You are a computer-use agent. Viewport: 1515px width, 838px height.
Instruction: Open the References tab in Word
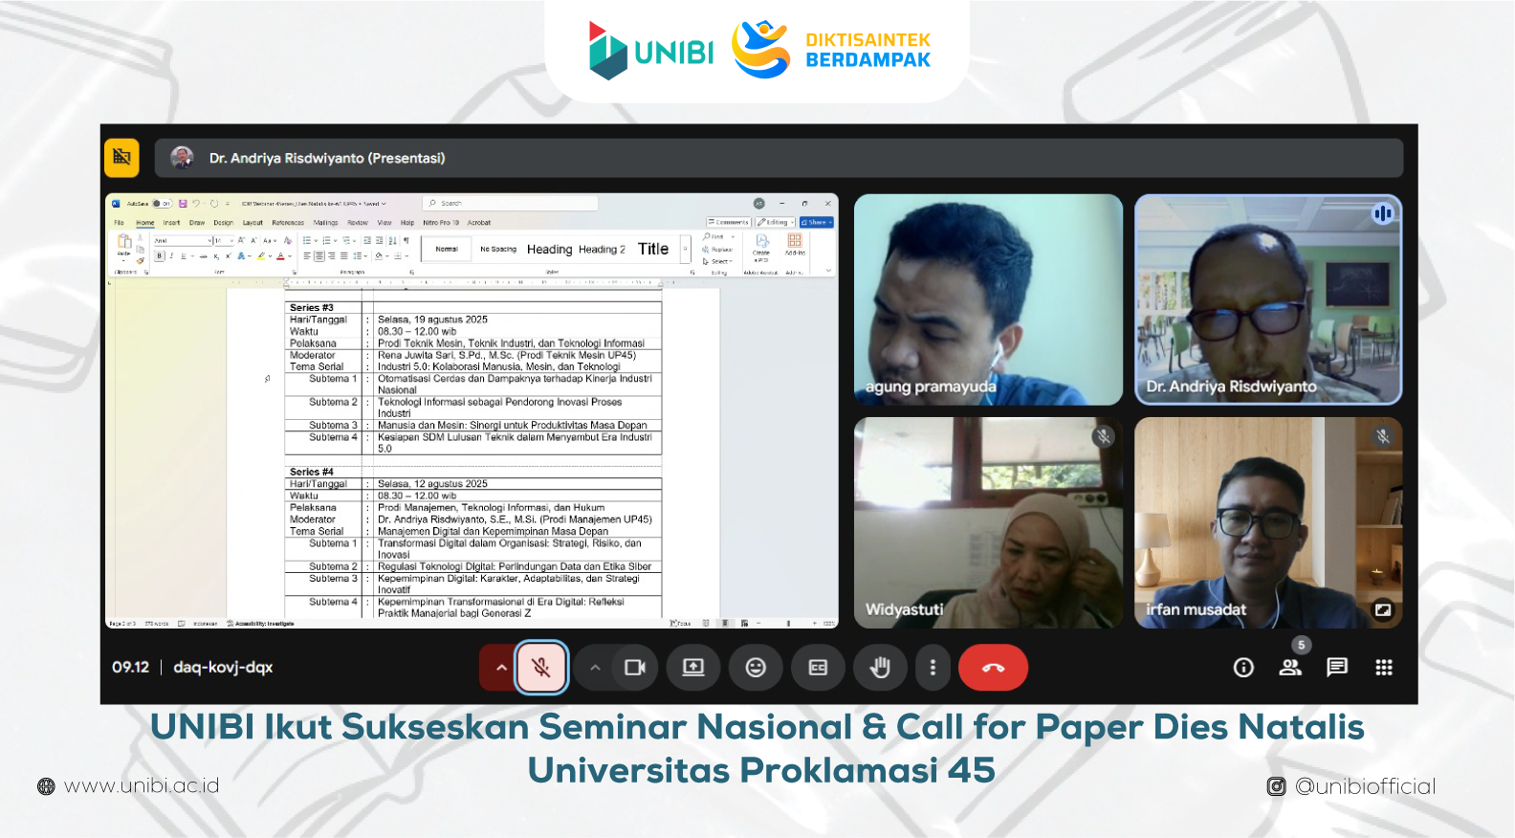(288, 223)
